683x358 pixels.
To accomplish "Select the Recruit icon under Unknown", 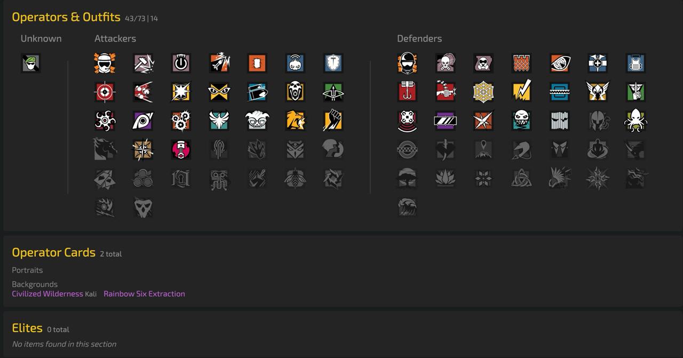I will pyautogui.click(x=30, y=63).
